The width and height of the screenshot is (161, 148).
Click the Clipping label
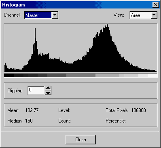click(x=15, y=91)
